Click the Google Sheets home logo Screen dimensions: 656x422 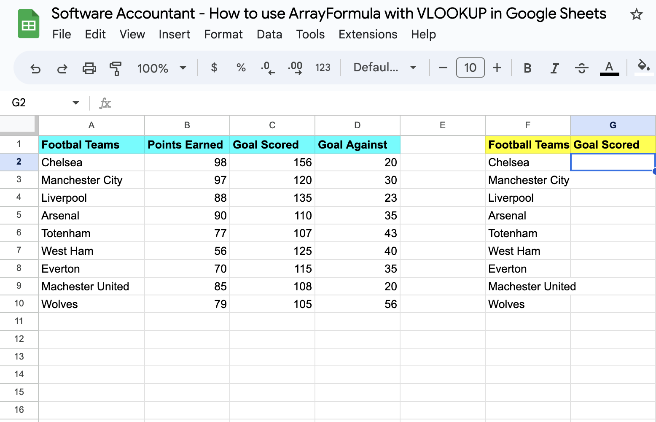[x=29, y=24]
